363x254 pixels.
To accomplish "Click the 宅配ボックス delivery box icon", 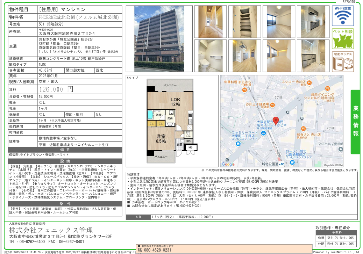I will pyautogui.click(x=342, y=62).
